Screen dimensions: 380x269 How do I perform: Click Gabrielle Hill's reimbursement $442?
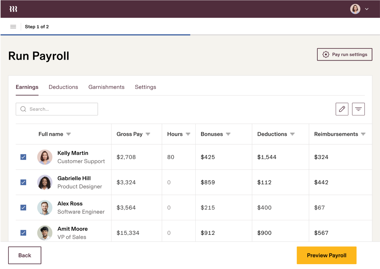pos(321,182)
